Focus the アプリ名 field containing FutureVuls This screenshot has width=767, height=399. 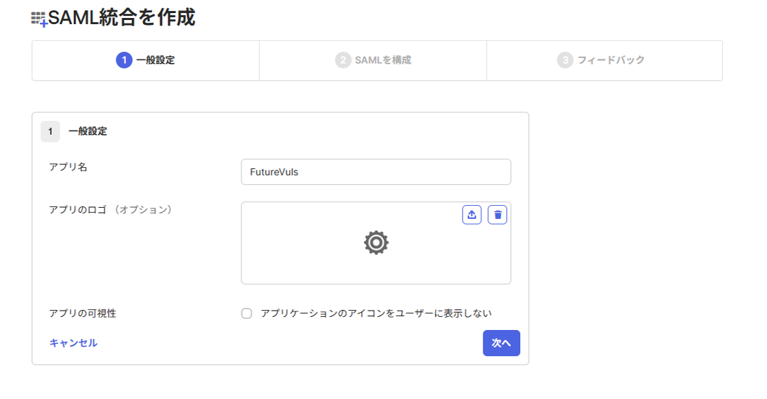click(x=376, y=172)
